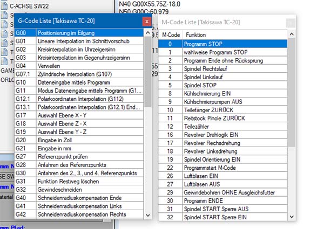The height and width of the screenshot is (229, 324).
Task: Select M-Code 8 Kühlschmierung EIN
Action: click(x=222, y=93)
